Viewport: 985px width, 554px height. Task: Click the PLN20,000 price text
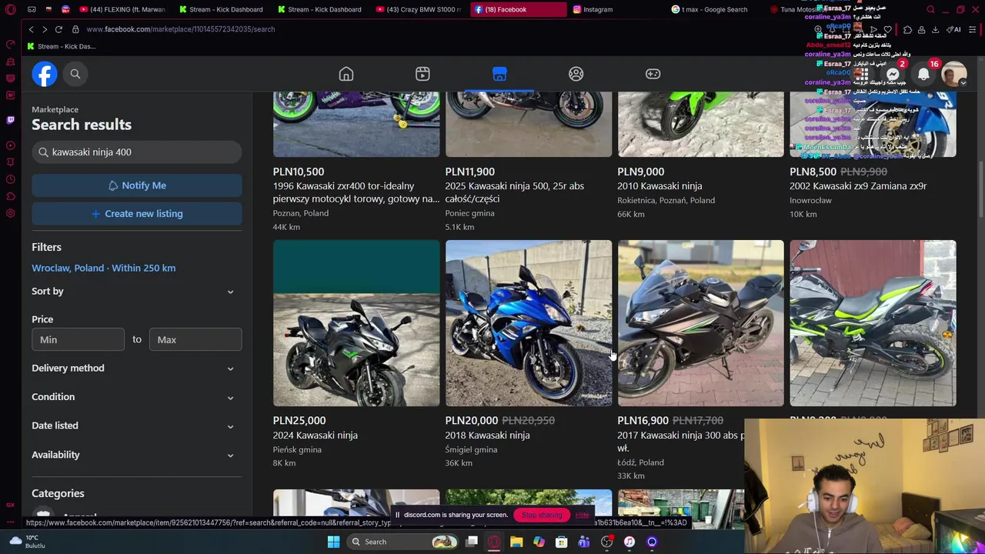pyautogui.click(x=472, y=421)
